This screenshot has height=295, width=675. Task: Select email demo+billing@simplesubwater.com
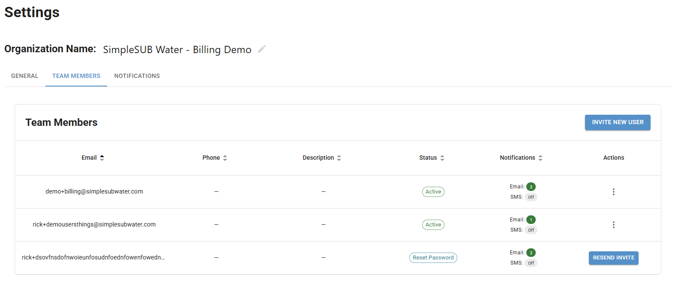pos(94,191)
